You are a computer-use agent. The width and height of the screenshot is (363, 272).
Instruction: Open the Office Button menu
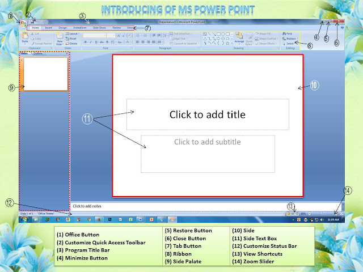(23, 24)
